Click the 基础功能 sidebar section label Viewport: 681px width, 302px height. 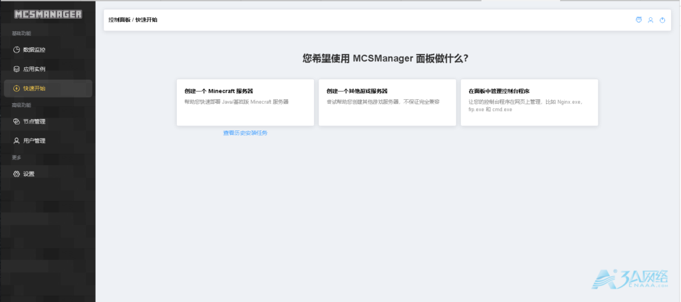pos(21,33)
